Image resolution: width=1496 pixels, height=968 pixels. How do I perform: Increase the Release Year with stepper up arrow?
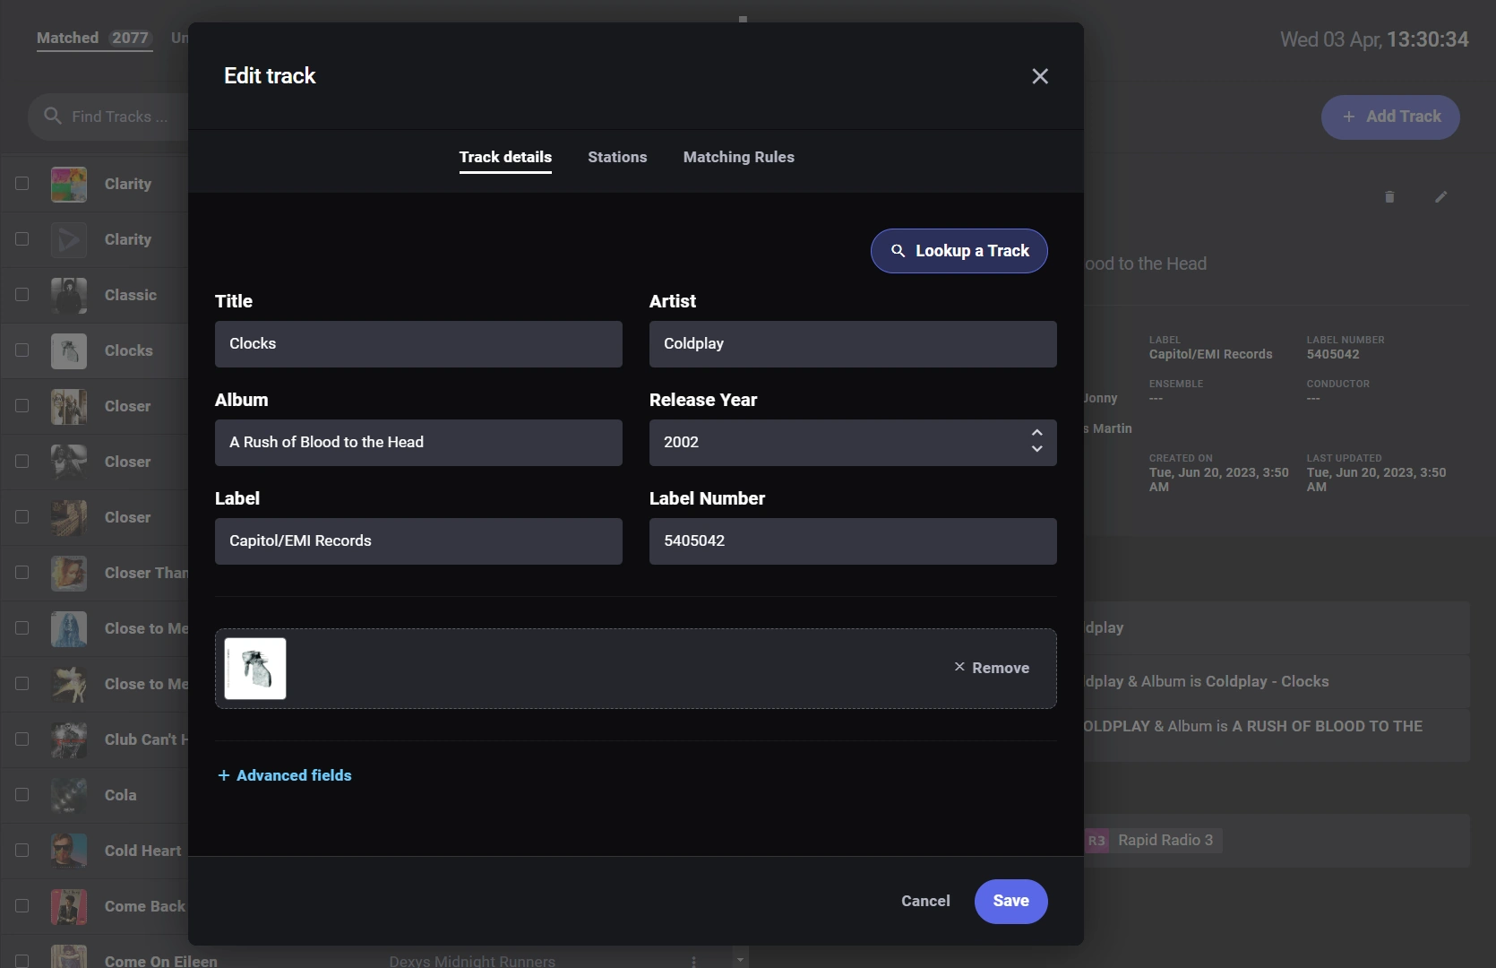[1036, 433]
